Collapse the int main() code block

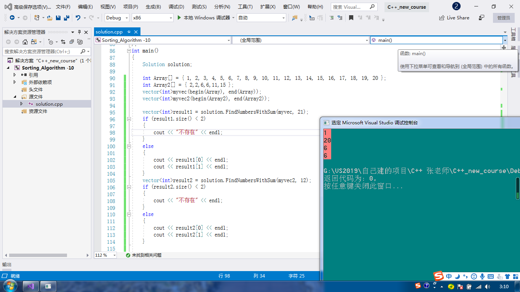pyautogui.click(x=129, y=51)
